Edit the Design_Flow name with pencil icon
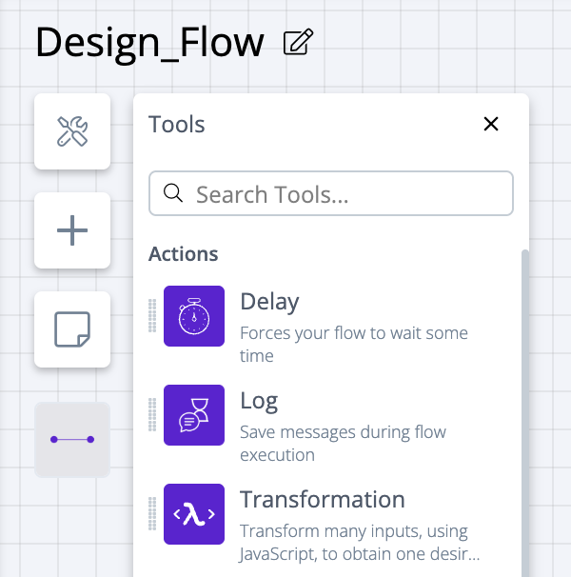 298,42
